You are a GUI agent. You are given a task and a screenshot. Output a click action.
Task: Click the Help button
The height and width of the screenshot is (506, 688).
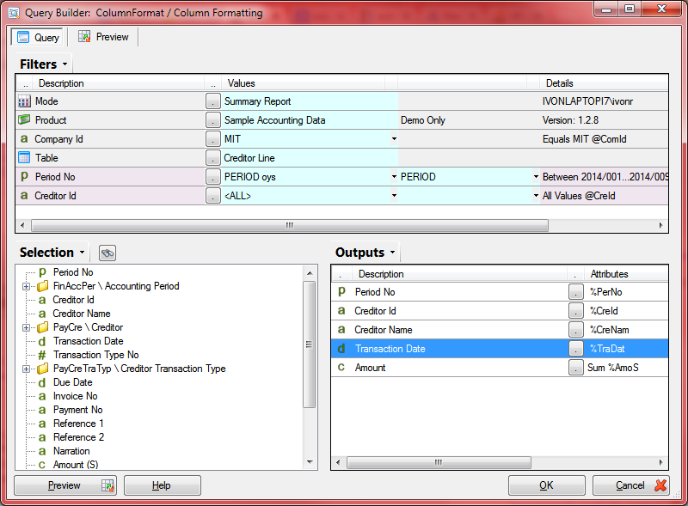pyautogui.click(x=163, y=485)
